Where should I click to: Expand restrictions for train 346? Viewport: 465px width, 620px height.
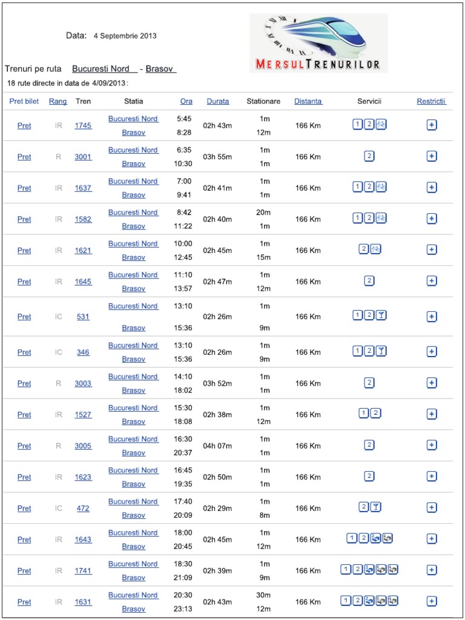tap(432, 352)
